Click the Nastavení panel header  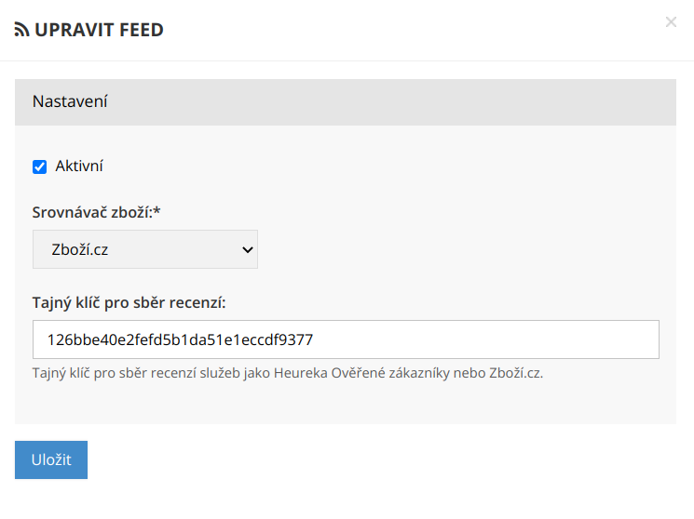pos(345,101)
